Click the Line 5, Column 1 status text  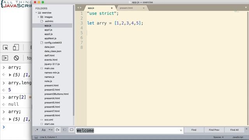pos(48,137)
